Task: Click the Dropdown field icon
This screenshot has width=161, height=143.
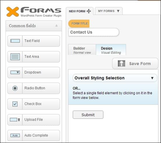Action: point(15,72)
